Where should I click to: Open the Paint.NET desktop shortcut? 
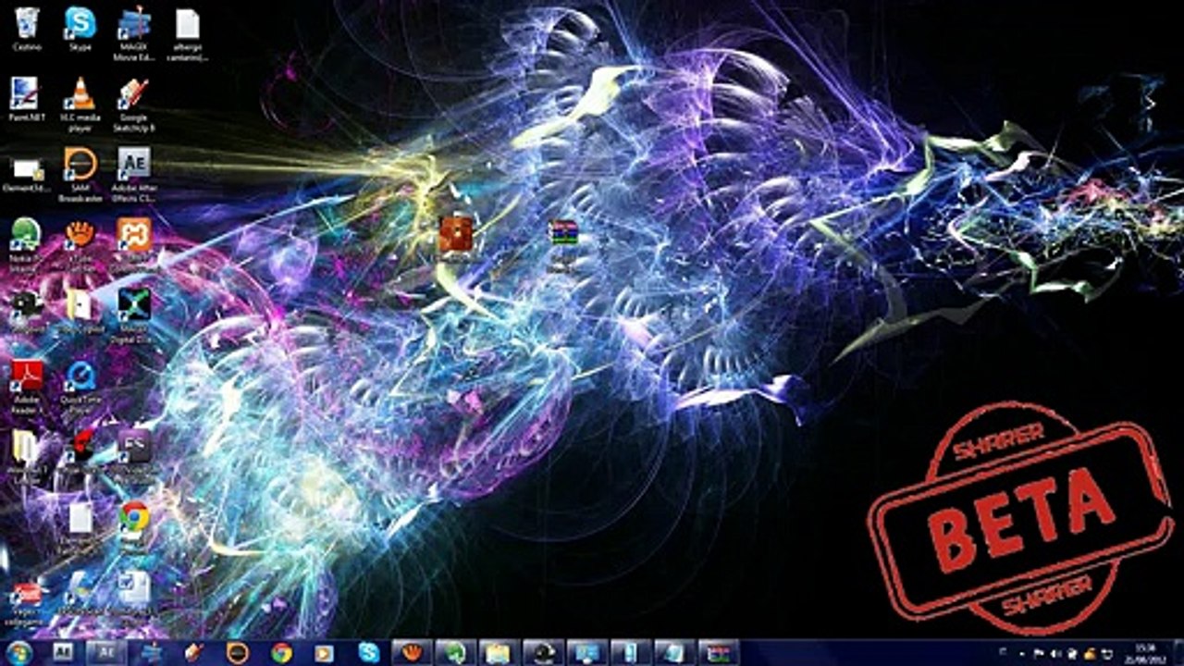[25, 100]
